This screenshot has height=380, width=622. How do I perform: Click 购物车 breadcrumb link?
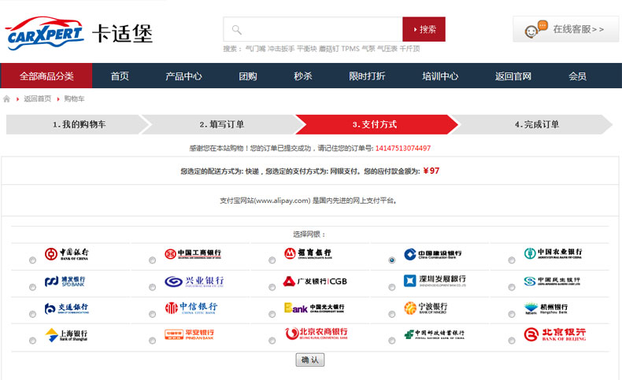tap(74, 98)
